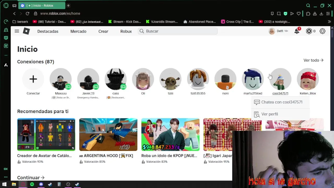Click the snapshot icon in address bar
334x188 pixels.
point(279,14)
